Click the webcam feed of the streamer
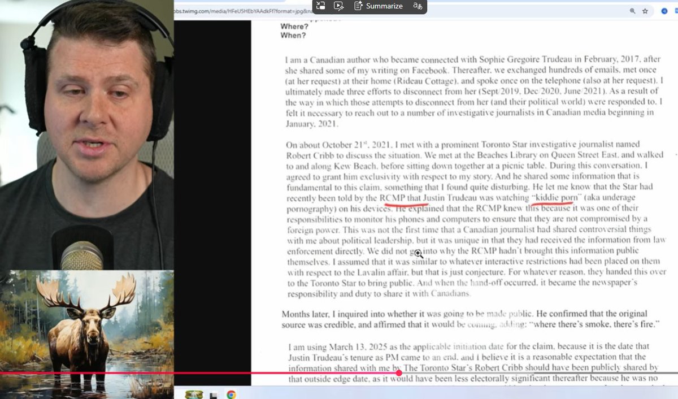678x399 pixels. pos(87,135)
